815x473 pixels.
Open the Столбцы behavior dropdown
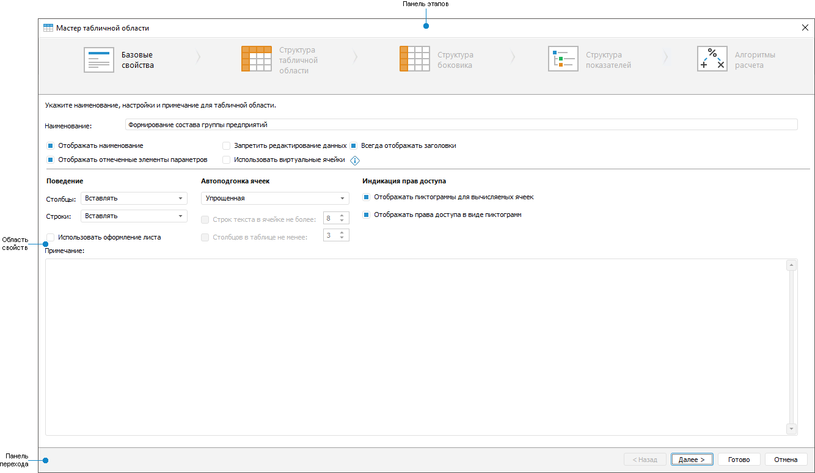pos(134,198)
